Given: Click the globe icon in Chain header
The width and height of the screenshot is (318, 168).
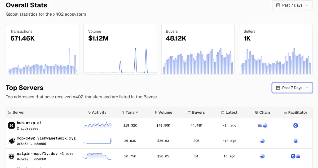Looking at the screenshot, I should pyautogui.click(x=257, y=112).
